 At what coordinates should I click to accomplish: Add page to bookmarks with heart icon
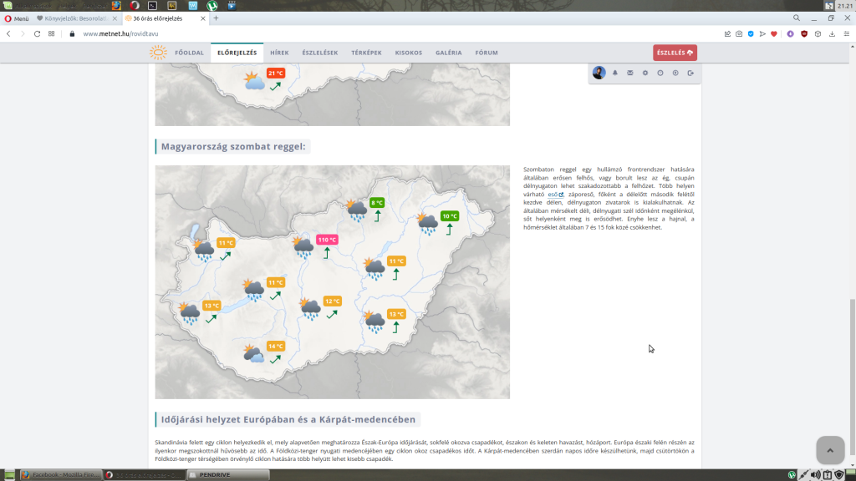click(x=773, y=33)
